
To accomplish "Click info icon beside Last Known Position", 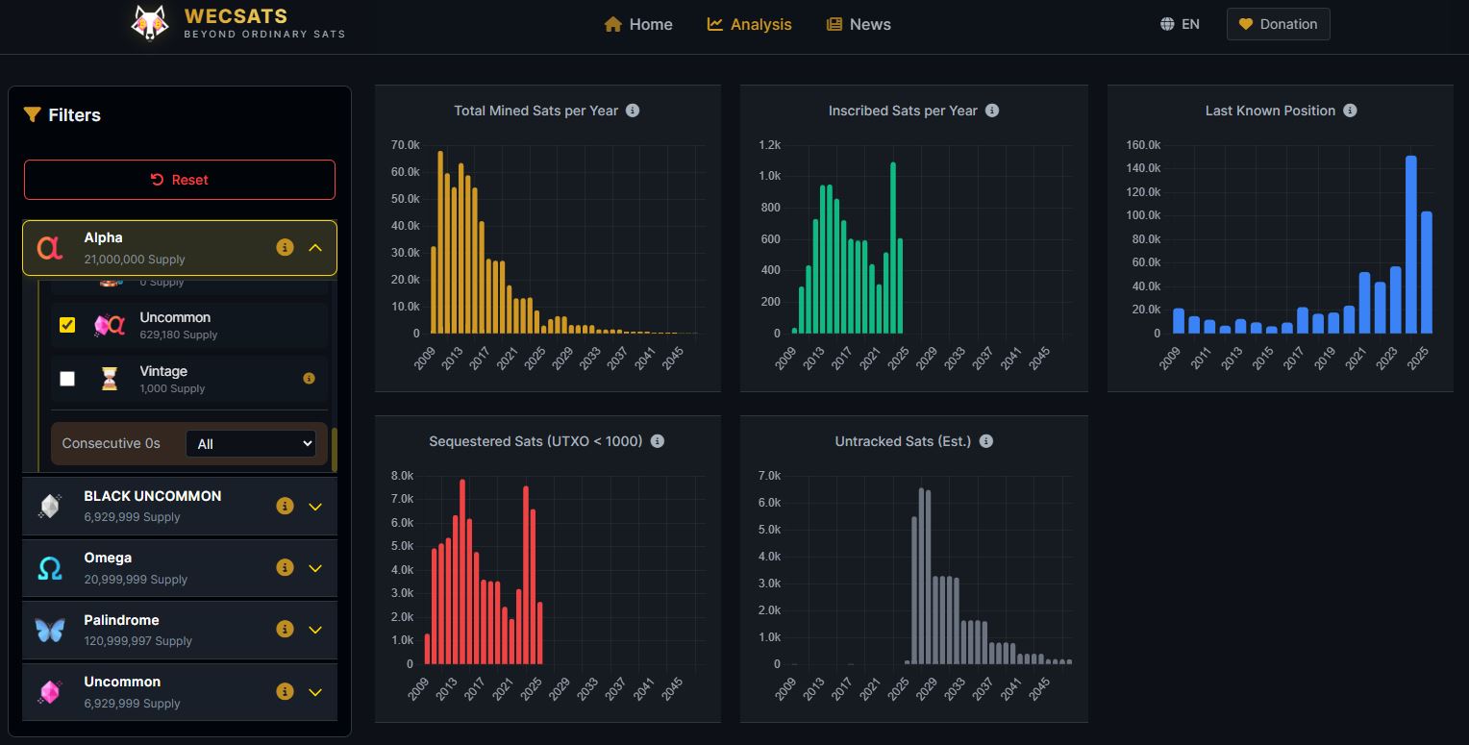I will [x=1350, y=111].
